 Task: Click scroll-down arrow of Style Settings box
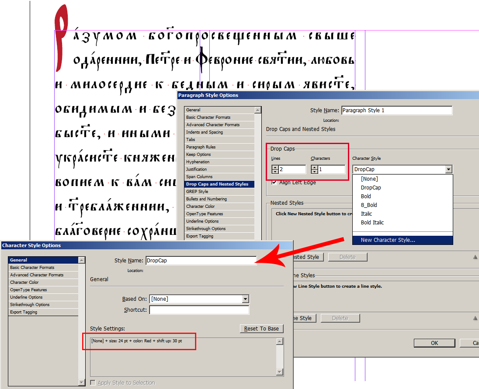pyautogui.click(x=280, y=372)
